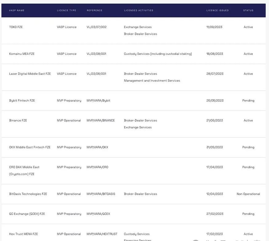269x241 pixels.
Task: Select the Pending status for GC Exchange
Action: coord(248,214)
